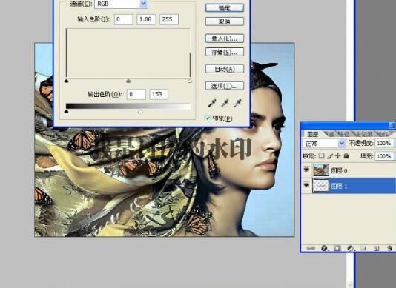Pick the gray point eyedropper in Levels
The image size is (396, 288).
[x=224, y=103]
